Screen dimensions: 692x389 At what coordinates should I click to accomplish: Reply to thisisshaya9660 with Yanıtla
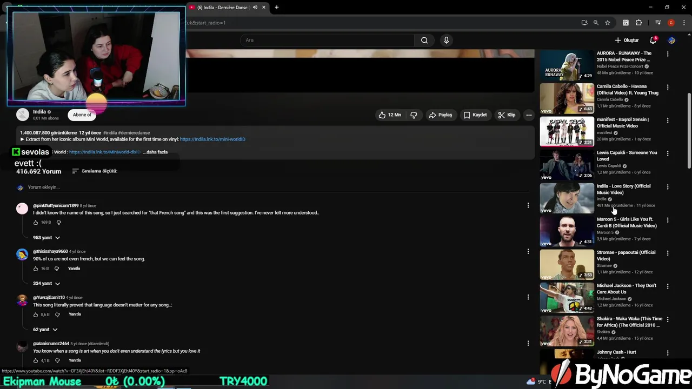[74, 269]
